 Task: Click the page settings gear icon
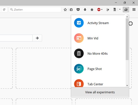[131, 24]
